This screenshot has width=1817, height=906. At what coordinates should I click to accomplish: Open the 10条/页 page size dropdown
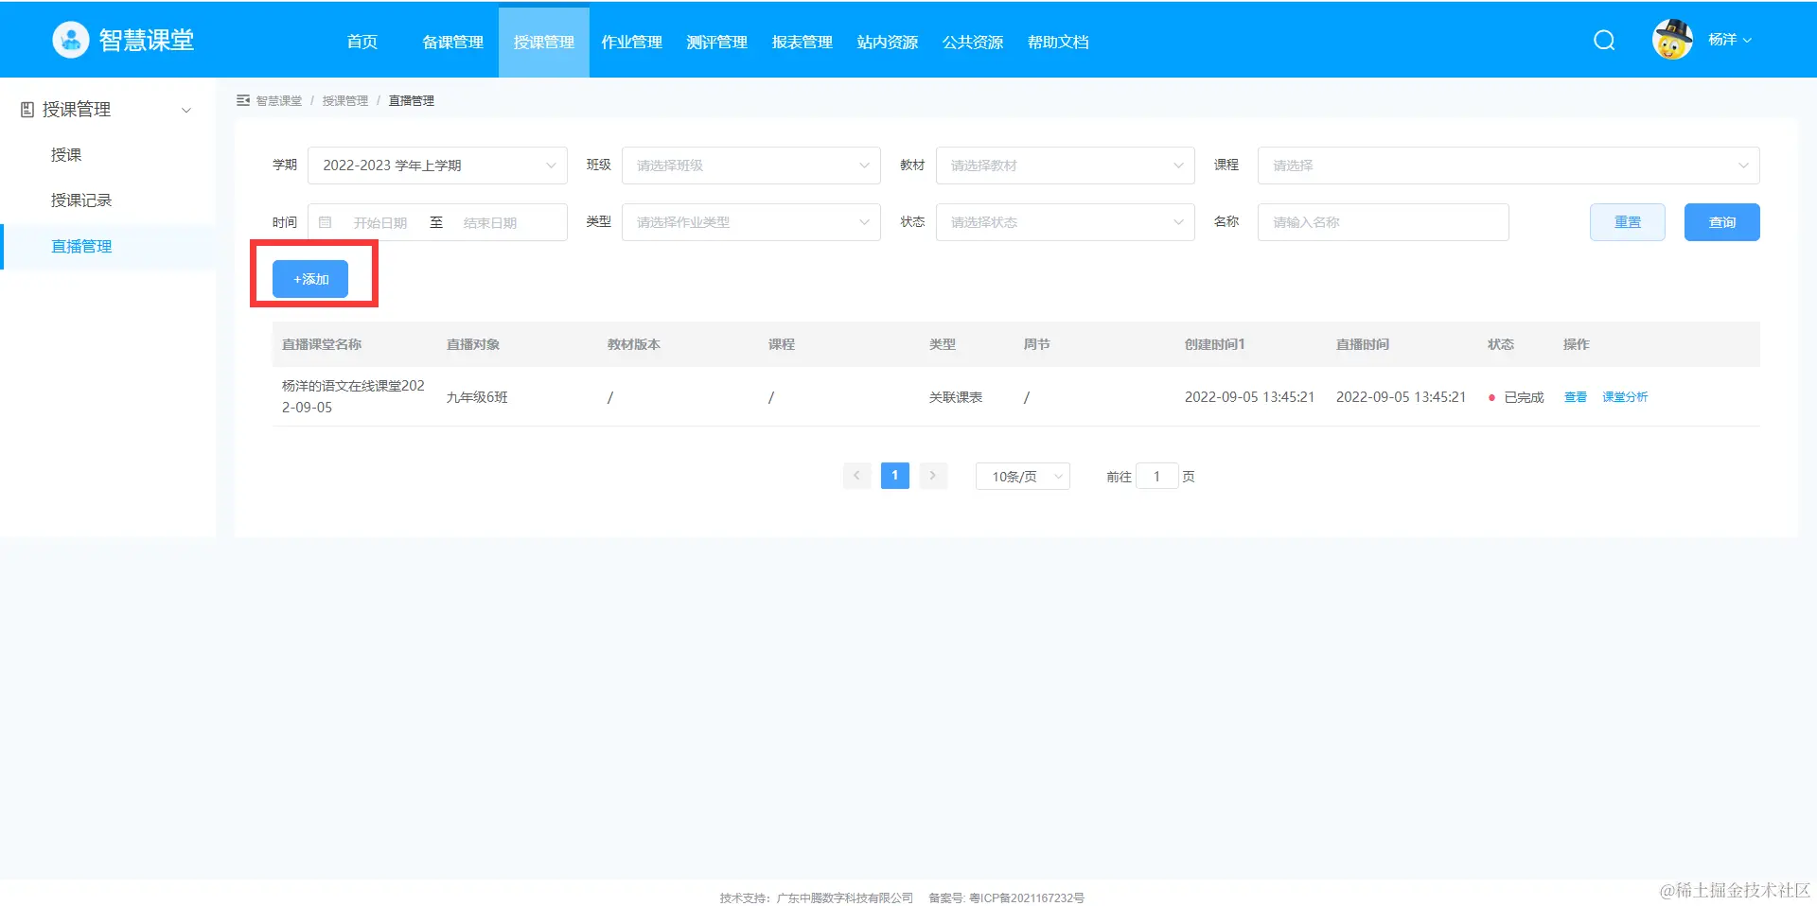coord(1023,477)
